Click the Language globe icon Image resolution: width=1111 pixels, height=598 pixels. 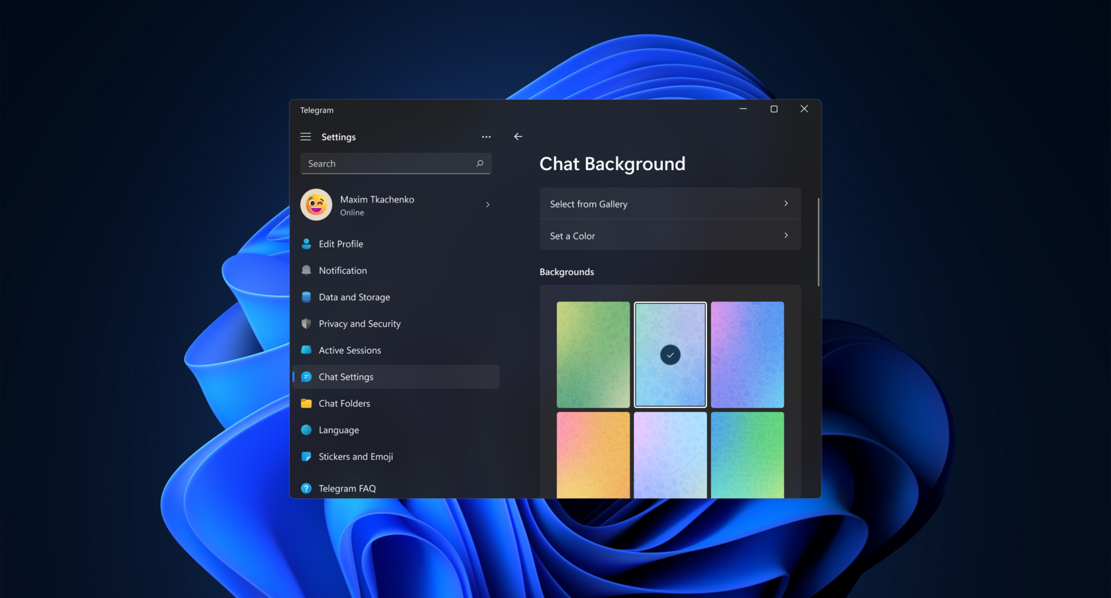[x=306, y=430]
